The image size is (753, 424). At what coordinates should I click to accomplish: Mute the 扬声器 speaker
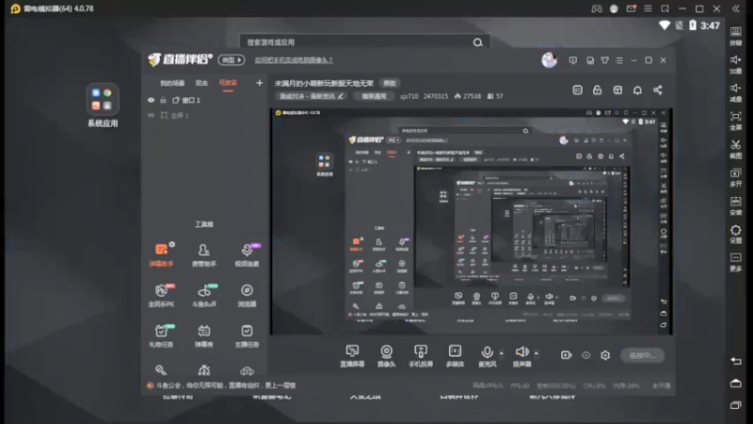pos(522,356)
